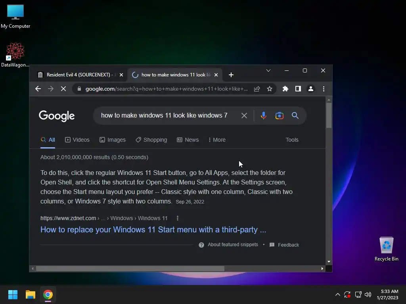406x304 pixels.
Task: Click the horizontal scrollbar thumb
Action: pos(130,269)
